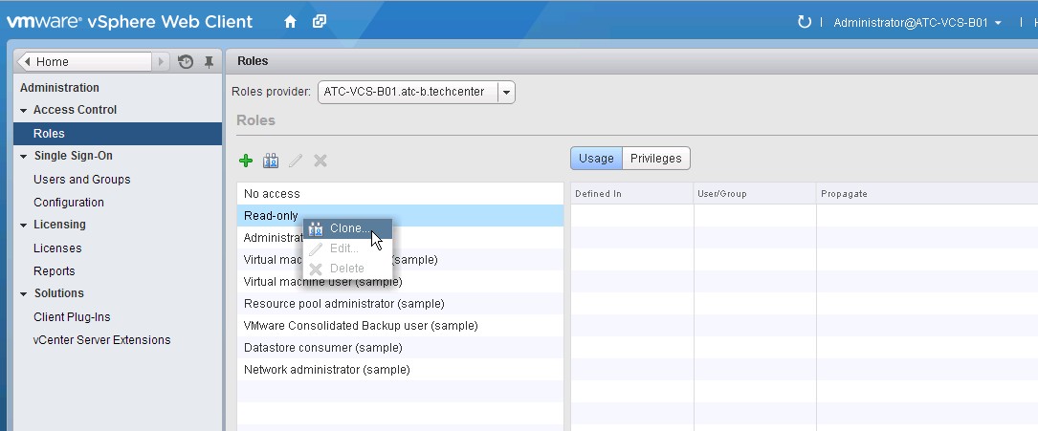Click the green plus create role icon

pyautogui.click(x=246, y=161)
